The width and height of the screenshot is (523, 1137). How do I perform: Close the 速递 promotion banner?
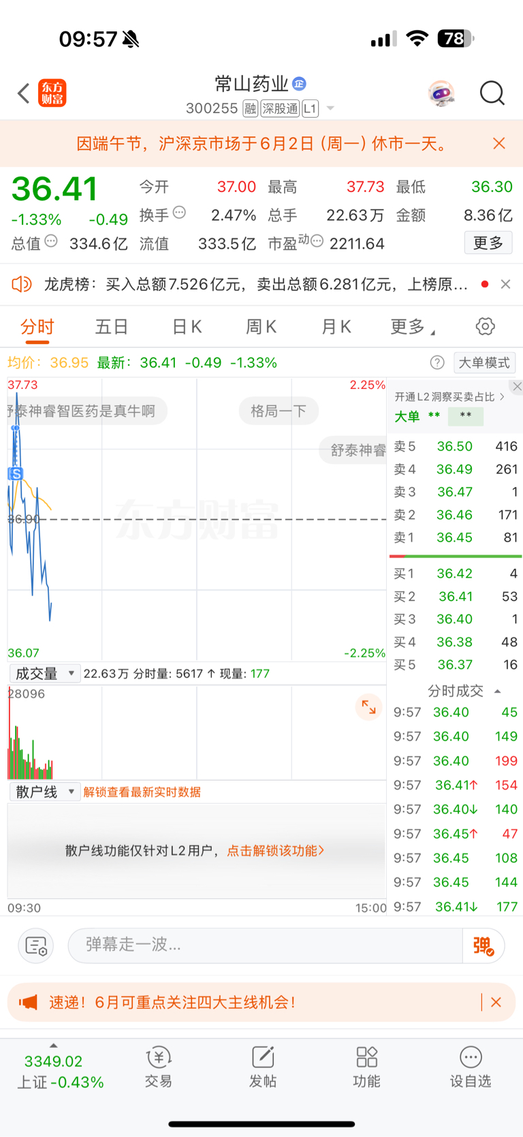(x=496, y=1002)
